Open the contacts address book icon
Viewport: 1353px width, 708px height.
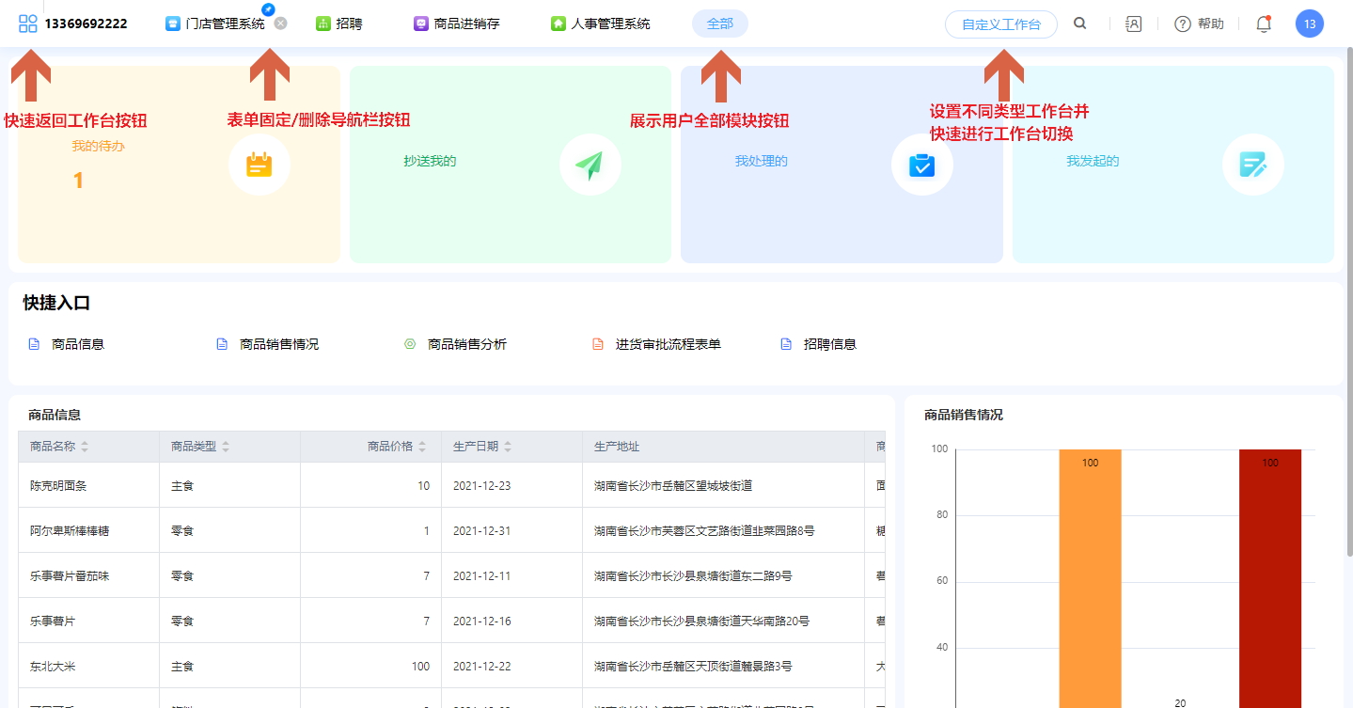(x=1133, y=24)
